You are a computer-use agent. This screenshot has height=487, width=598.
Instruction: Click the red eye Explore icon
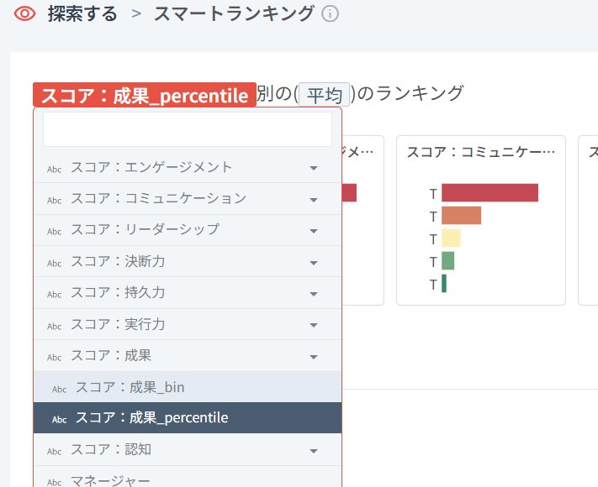click(x=24, y=14)
